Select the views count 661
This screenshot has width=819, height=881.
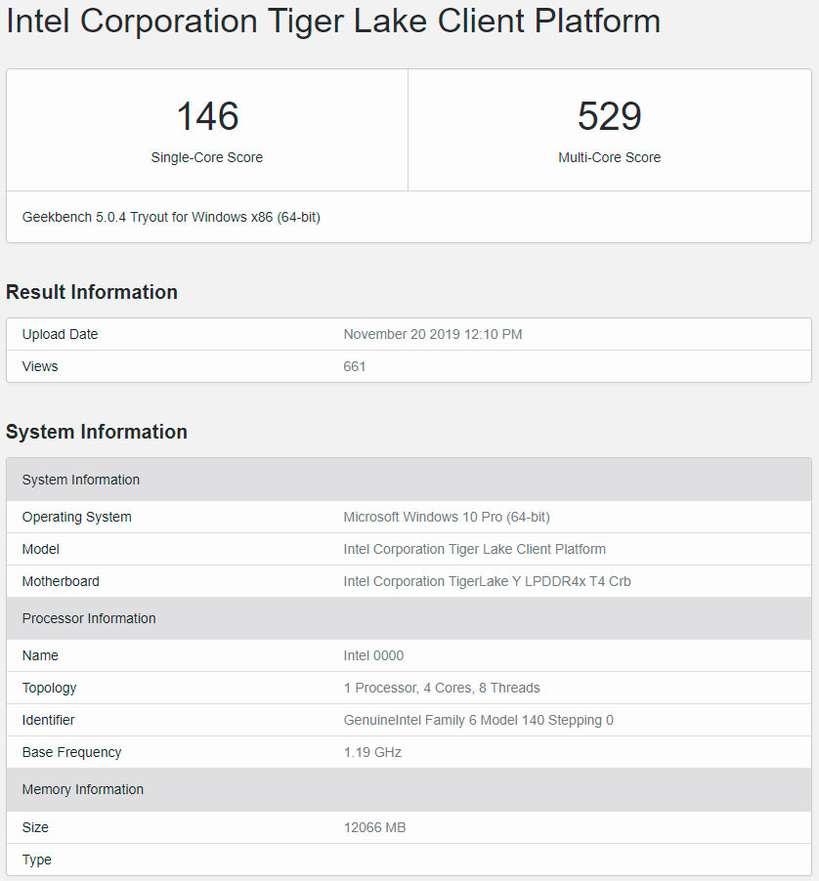coord(355,366)
